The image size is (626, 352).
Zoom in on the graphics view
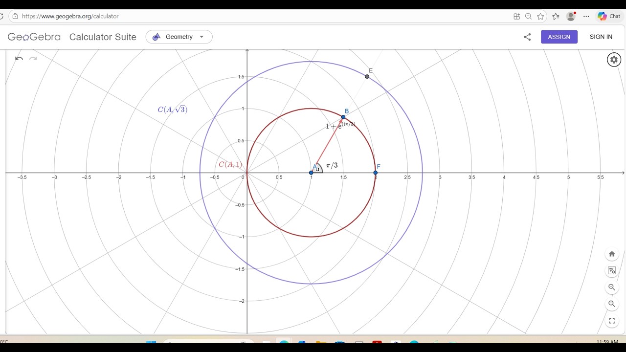612,287
